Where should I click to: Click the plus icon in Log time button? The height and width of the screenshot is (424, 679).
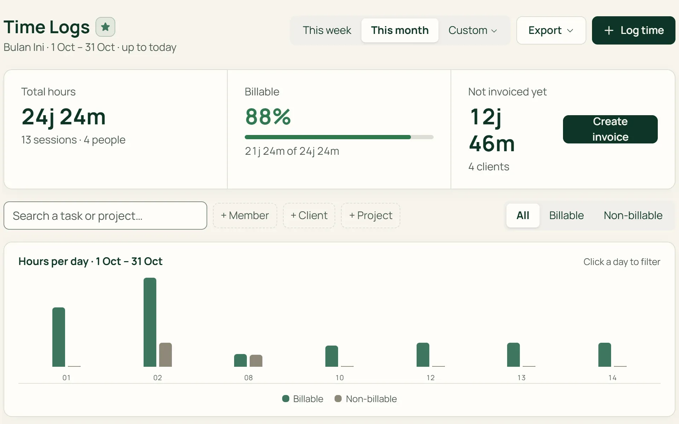(609, 30)
